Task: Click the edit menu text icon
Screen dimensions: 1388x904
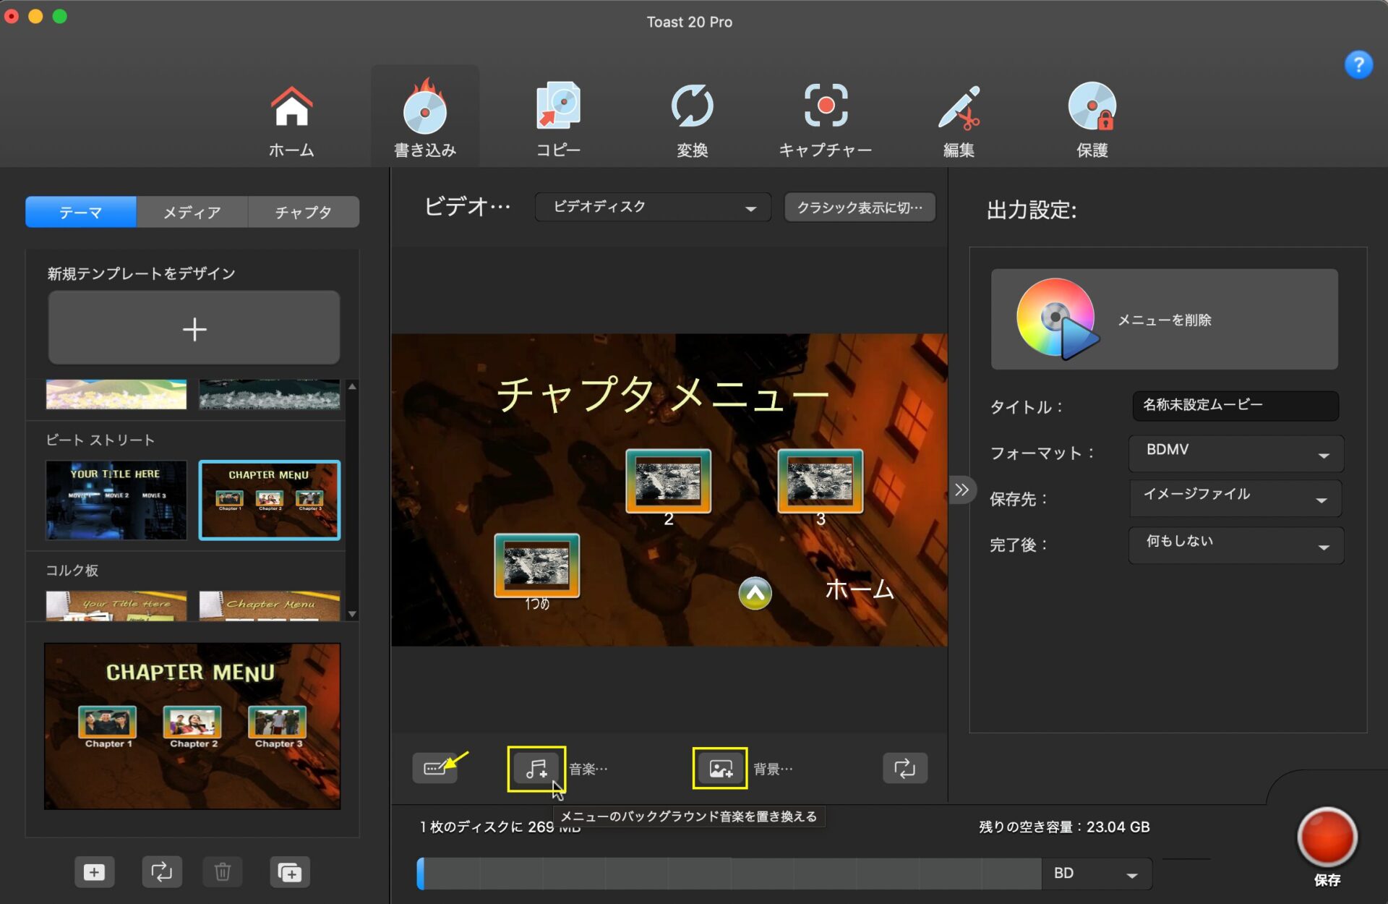Action: point(434,768)
